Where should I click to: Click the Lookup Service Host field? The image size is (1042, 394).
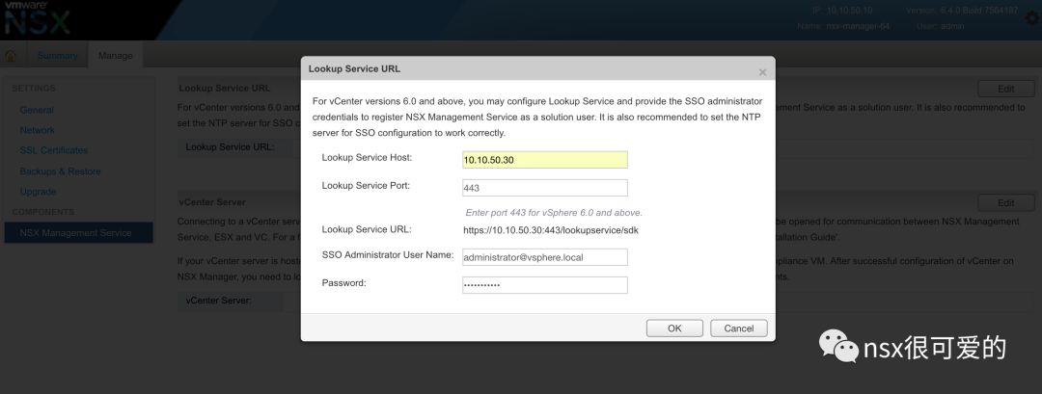tap(545, 160)
